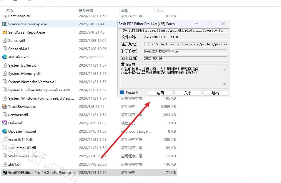Image resolution: width=281 pixels, height=183 pixels.
Task: Click the 文件名称 input field
Action: [x=185, y=37]
